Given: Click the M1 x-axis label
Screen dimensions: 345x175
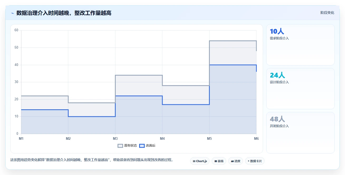Looking at the screenshot, I should pyautogui.click(x=21, y=138).
